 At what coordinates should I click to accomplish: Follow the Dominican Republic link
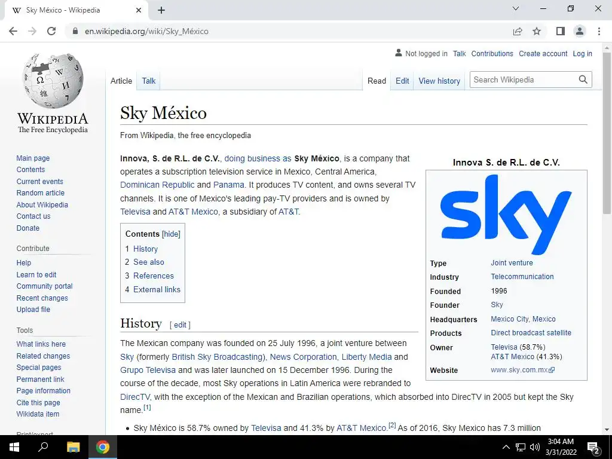tap(157, 185)
